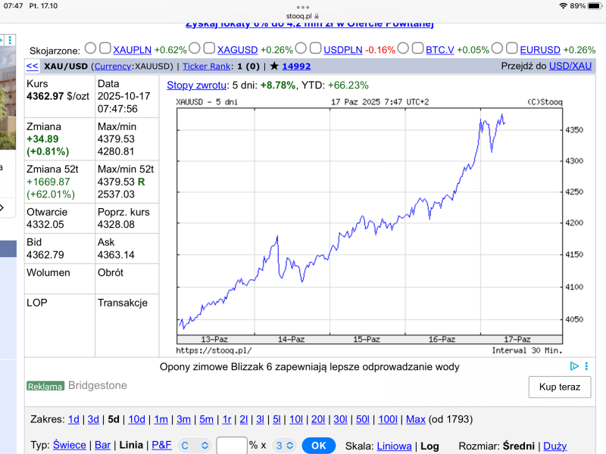Click the Reklama ad label badge
Viewport: 606px width, 454px height.
pos(45,386)
